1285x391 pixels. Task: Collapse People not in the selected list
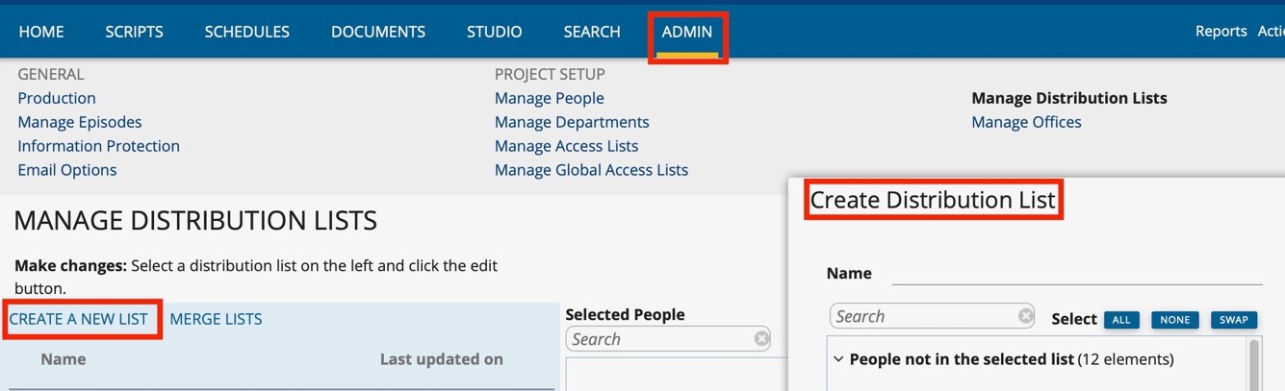pyautogui.click(x=838, y=360)
